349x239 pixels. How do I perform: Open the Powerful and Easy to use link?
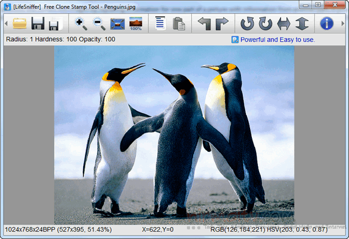coord(277,40)
